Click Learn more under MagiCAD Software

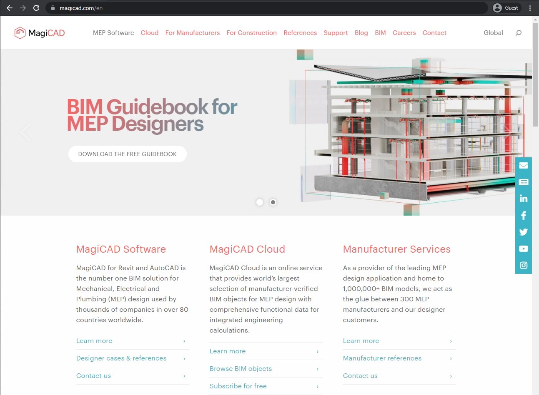point(94,341)
